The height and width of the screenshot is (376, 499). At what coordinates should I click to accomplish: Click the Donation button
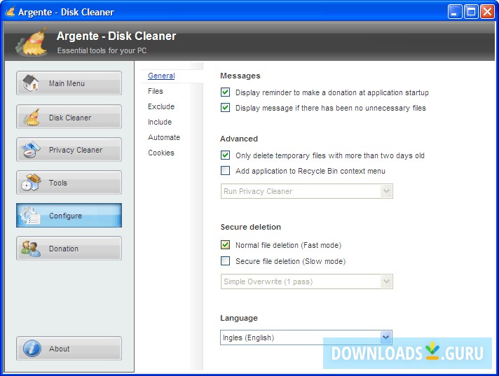pos(69,249)
